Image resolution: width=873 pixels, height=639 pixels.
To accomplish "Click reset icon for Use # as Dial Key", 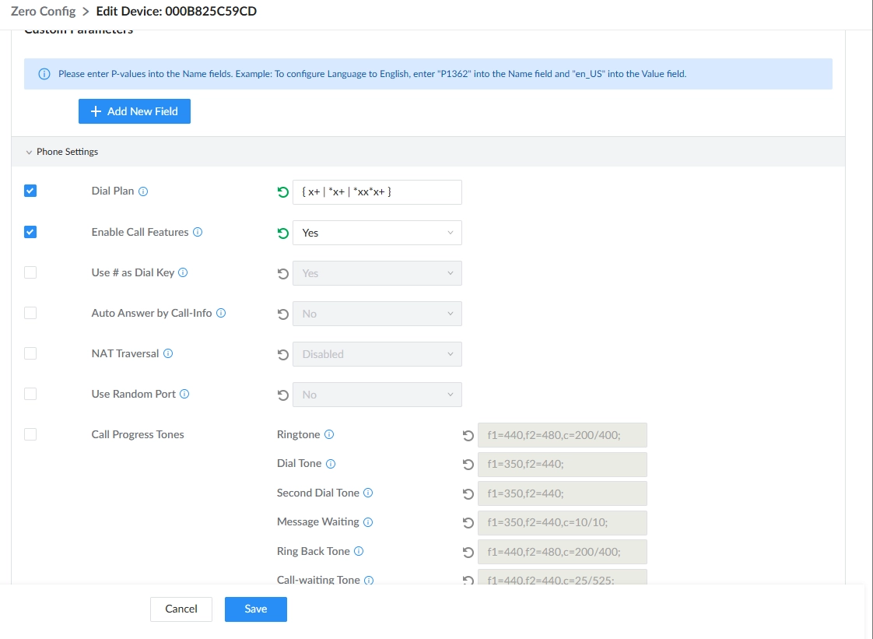I will click(x=283, y=273).
